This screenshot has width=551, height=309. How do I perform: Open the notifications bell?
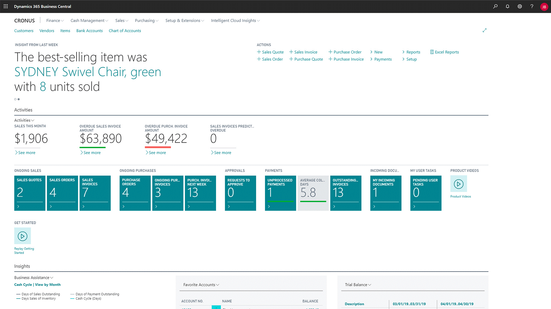pyautogui.click(x=508, y=6)
